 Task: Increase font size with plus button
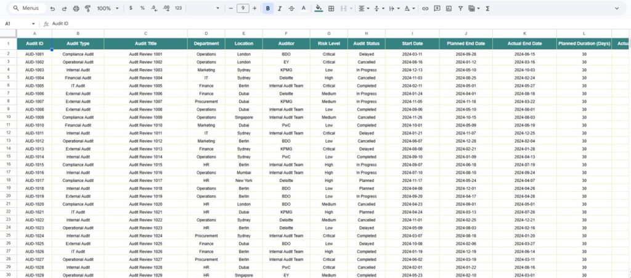254,8
